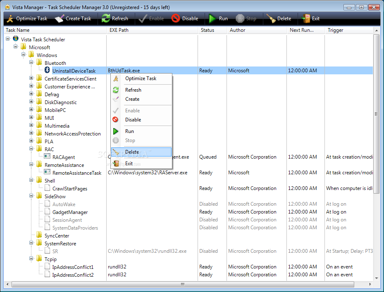Collapse the Tcpip folder
384x292 pixels.
[31, 258]
